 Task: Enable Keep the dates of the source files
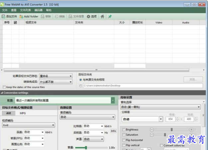[x=4, y=87]
